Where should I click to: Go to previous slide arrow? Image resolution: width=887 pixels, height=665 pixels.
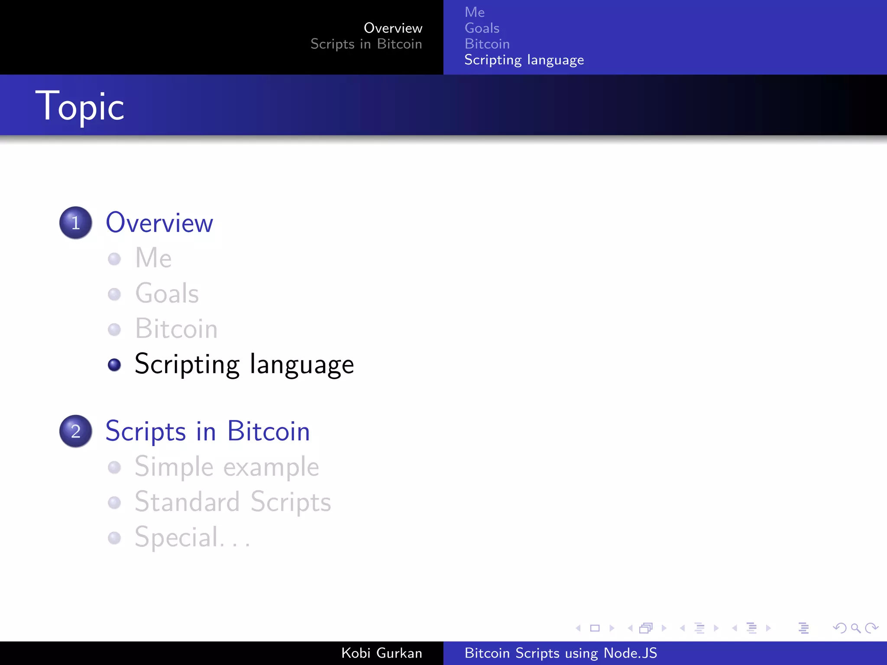pyautogui.click(x=578, y=628)
